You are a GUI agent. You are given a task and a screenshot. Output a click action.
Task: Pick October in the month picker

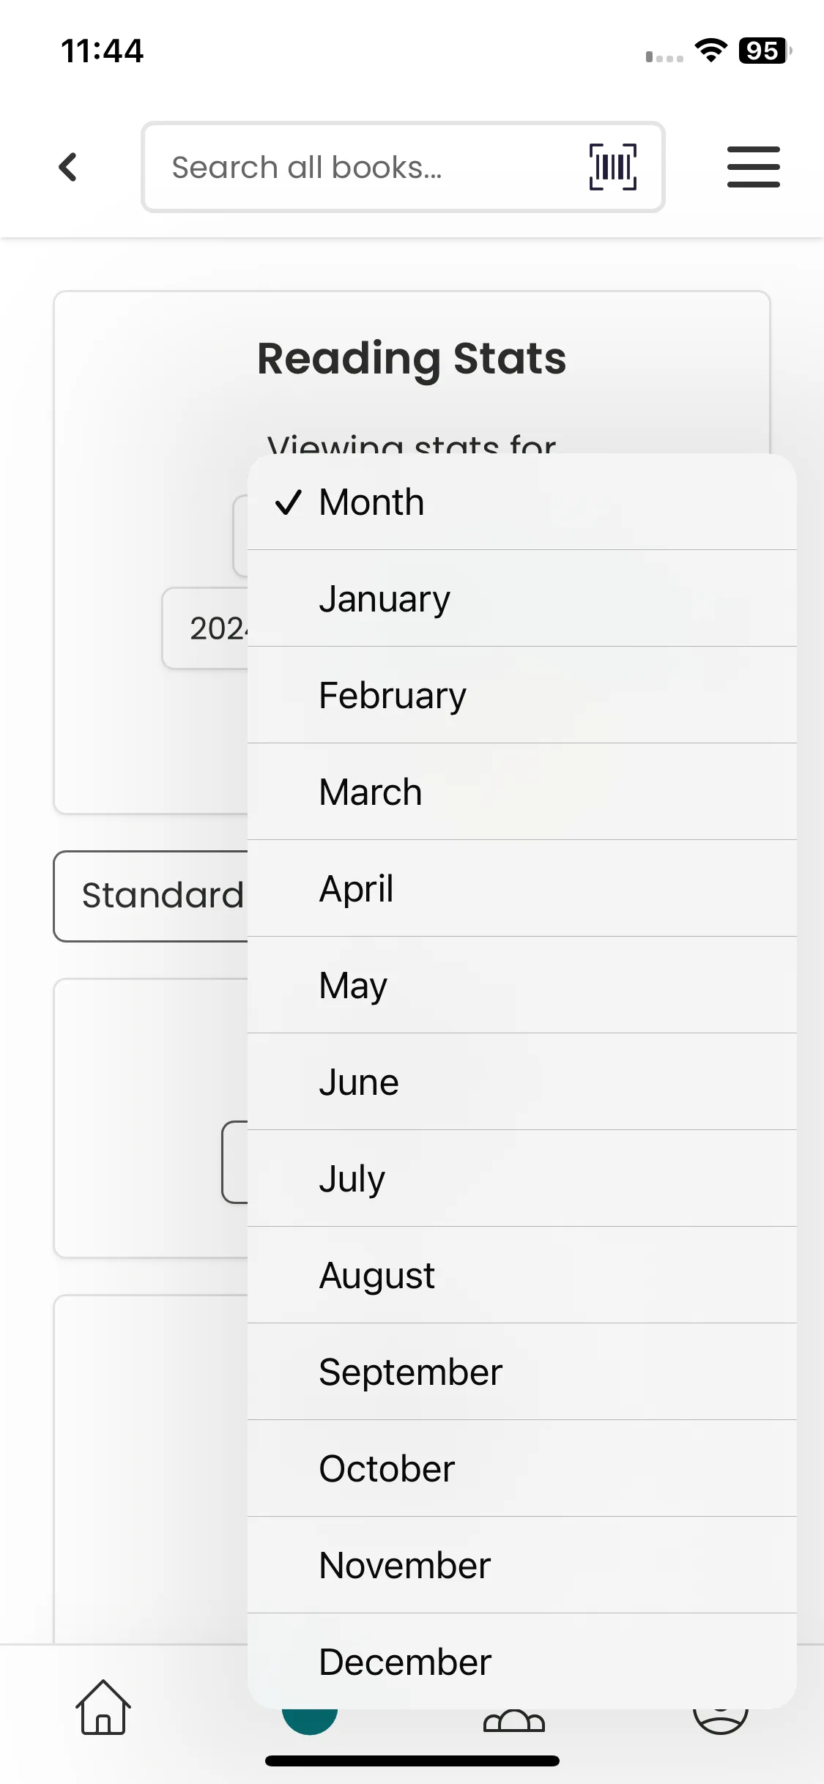522,1469
